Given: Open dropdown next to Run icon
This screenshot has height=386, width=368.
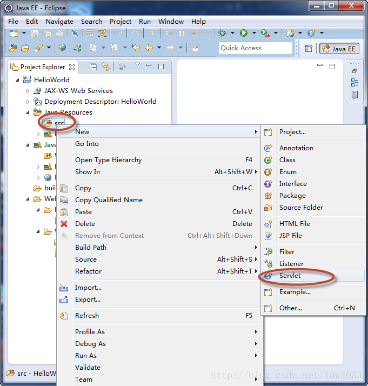Looking at the screenshot, I should 254,33.
